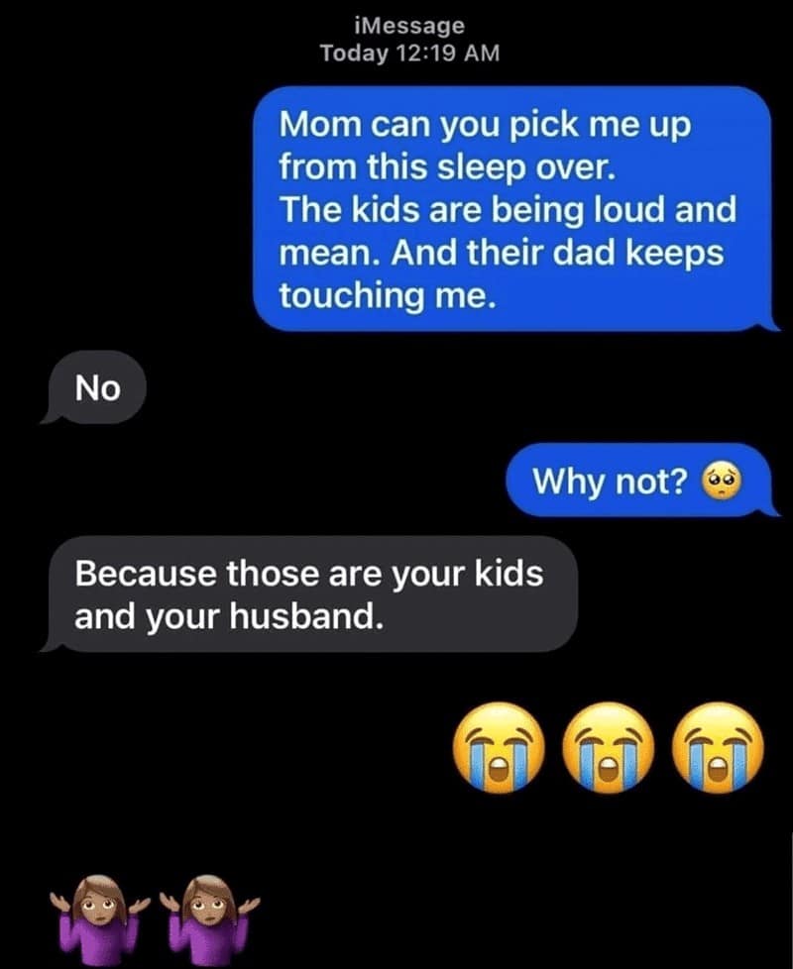Tap the 'Why not?' blue bubble

641,481
